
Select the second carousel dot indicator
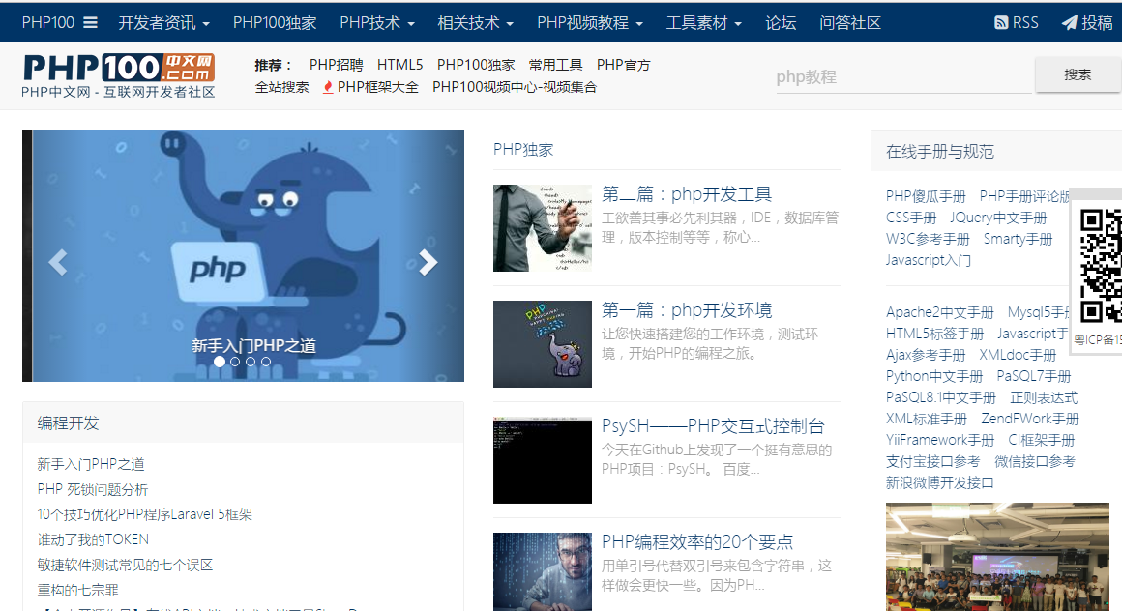point(235,362)
